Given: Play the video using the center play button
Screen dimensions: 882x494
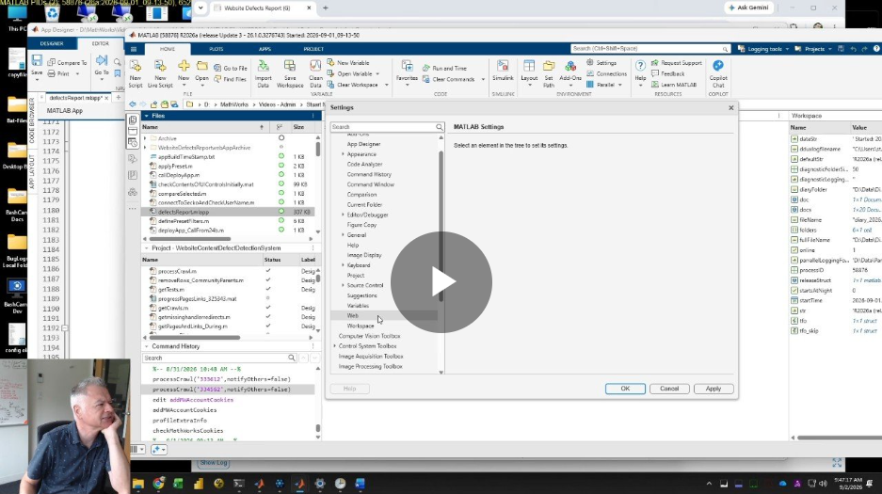Looking at the screenshot, I should coord(441,282).
